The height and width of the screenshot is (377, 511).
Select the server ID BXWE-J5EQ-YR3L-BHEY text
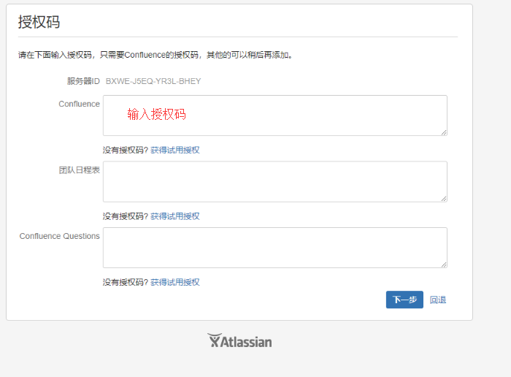coord(153,81)
